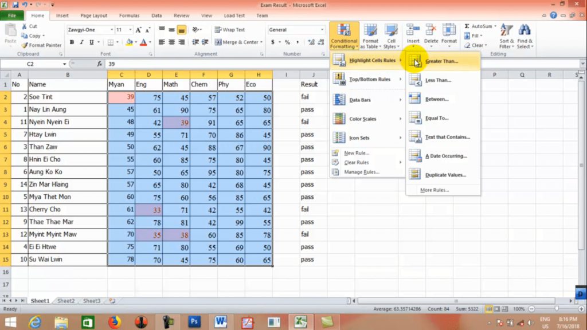This screenshot has width=587, height=330.
Task: Toggle Wrap Text
Action: tap(230, 30)
